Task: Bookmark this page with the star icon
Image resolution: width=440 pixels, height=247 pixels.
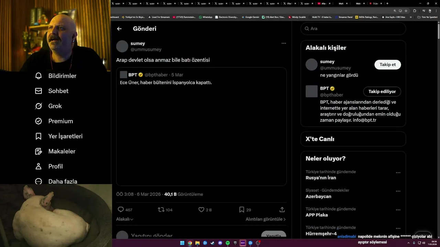Action: [406, 11]
